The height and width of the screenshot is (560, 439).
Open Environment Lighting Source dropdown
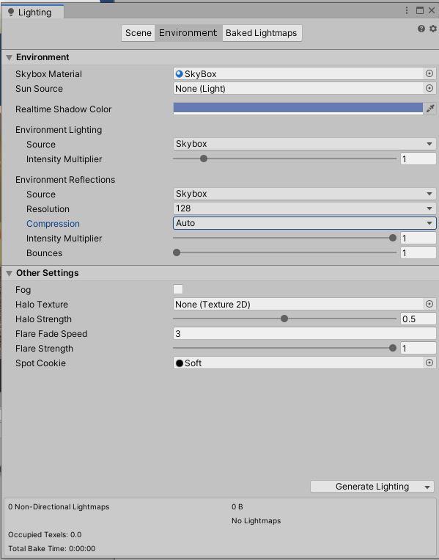(305, 144)
